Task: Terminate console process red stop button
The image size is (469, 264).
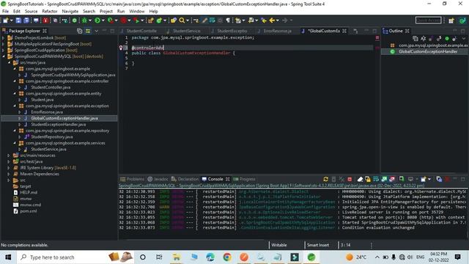Action: [350, 179]
